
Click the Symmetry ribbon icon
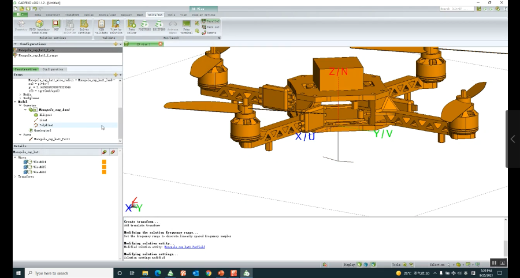point(21,25)
